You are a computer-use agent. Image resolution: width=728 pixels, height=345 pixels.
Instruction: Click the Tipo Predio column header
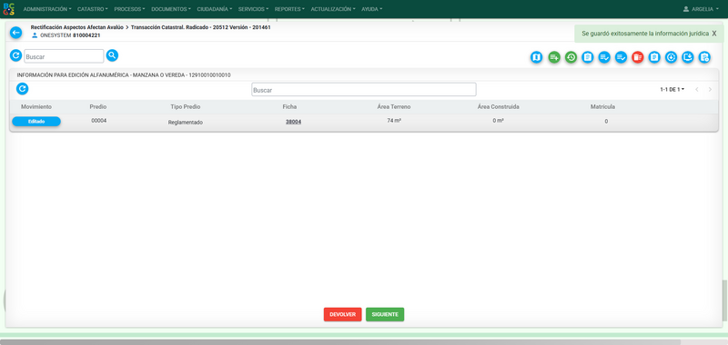pyautogui.click(x=186, y=107)
